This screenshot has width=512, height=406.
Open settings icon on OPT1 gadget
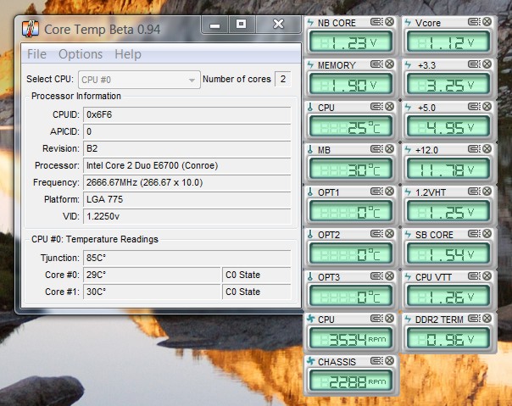pyautogui.click(x=377, y=192)
